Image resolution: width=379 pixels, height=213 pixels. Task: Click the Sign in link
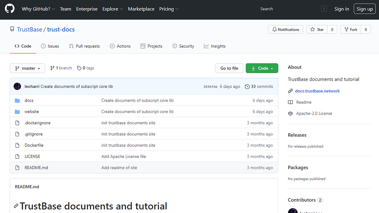[342, 9]
